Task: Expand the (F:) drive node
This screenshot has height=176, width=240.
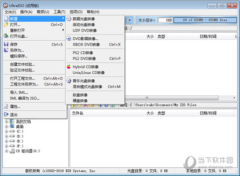Action: tap(7, 146)
